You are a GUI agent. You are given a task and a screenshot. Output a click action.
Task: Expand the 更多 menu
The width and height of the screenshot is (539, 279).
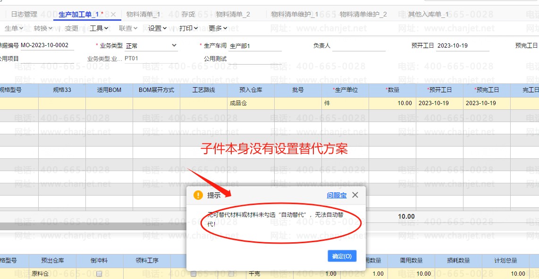pyautogui.click(x=218, y=28)
